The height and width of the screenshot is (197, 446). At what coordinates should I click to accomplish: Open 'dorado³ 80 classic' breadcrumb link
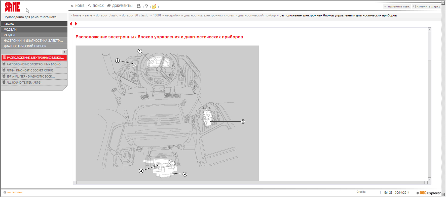(135, 15)
